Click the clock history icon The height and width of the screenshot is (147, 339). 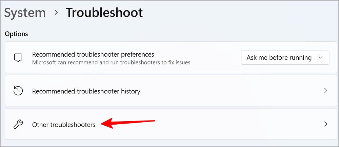[x=18, y=91]
